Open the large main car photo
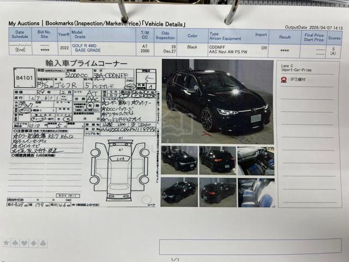The image size is (349, 262). point(218,102)
